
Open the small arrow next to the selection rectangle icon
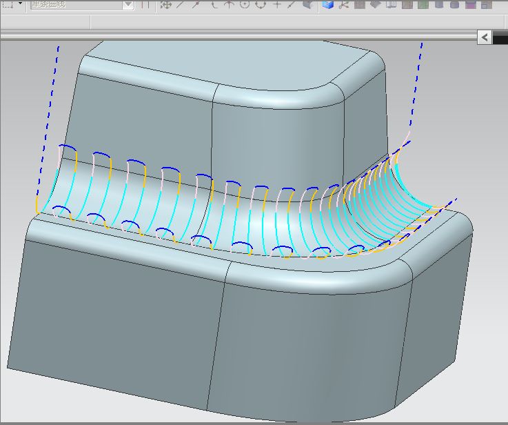21,3
